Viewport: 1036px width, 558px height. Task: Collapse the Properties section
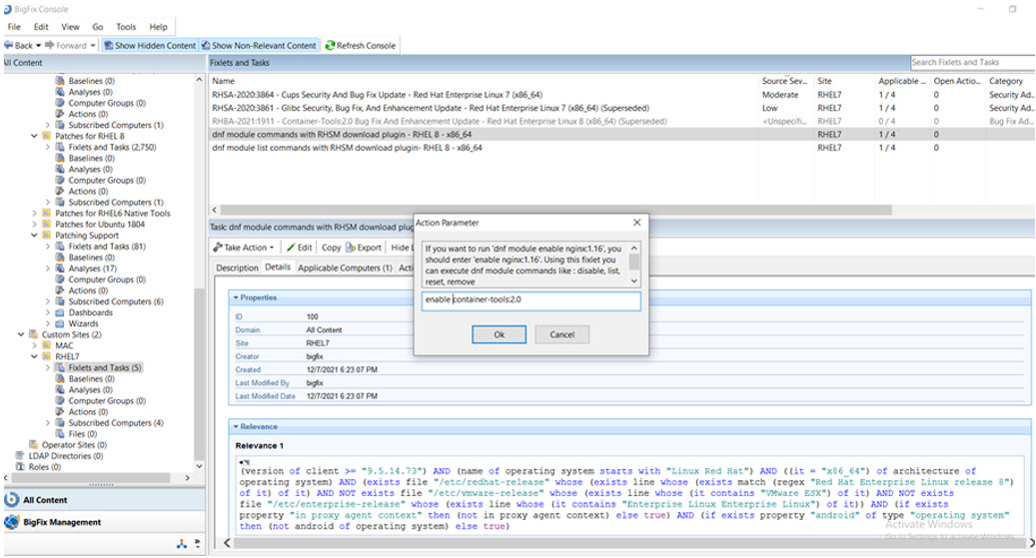pos(235,297)
